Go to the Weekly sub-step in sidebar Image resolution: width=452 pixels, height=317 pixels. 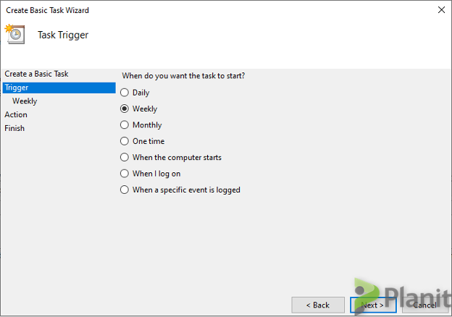pyautogui.click(x=25, y=101)
